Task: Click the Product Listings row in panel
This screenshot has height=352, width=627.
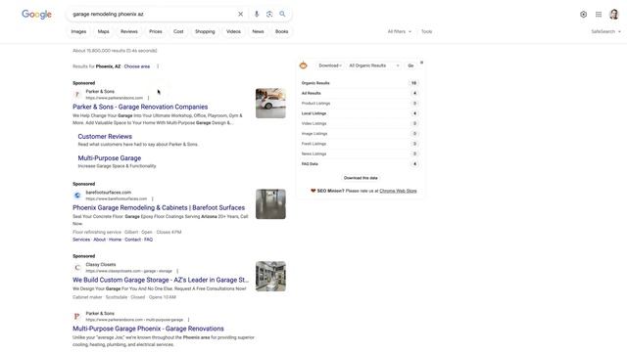Action: tap(360, 104)
